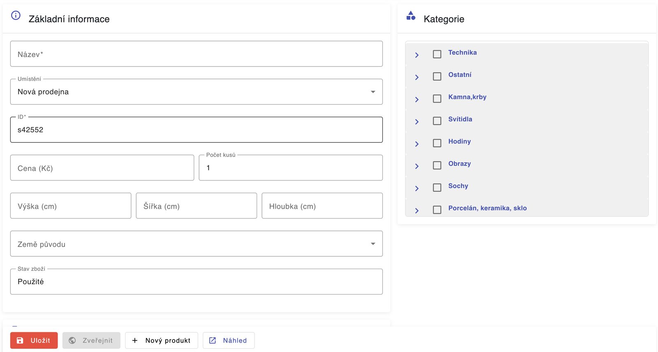Click the Svítidla category label
Image resolution: width=658 pixels, height=352 pixels.
coord(460,119)
